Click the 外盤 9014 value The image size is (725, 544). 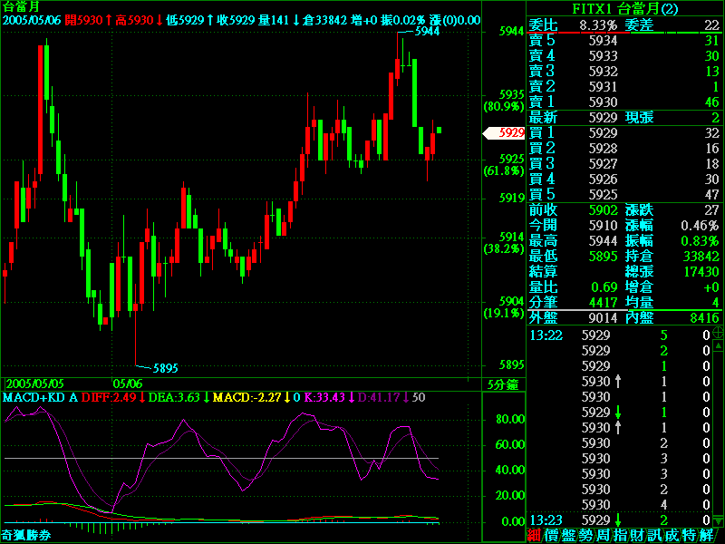(603, 318)
